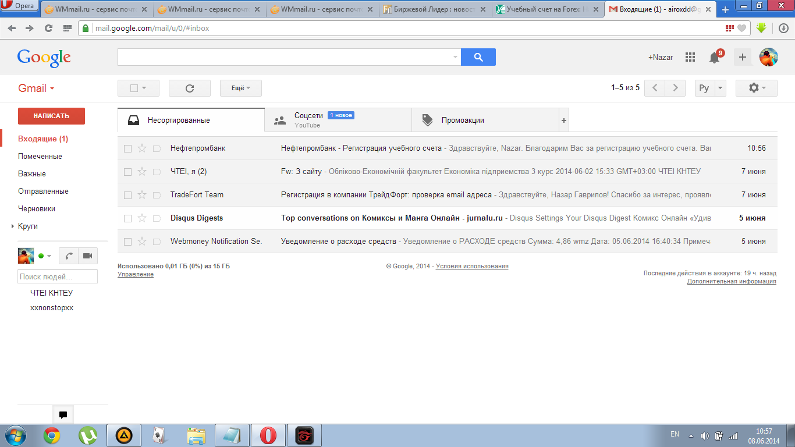Viewport: 795px width, 447px height.
Task: Reload the page in Opera
Action: (48, 28)
